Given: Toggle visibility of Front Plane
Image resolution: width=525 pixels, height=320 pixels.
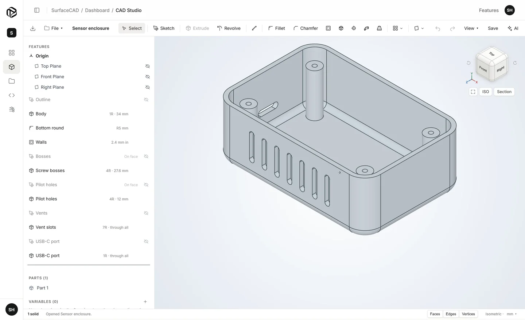Looking at the screenshot, I should (x=148, y=77).
